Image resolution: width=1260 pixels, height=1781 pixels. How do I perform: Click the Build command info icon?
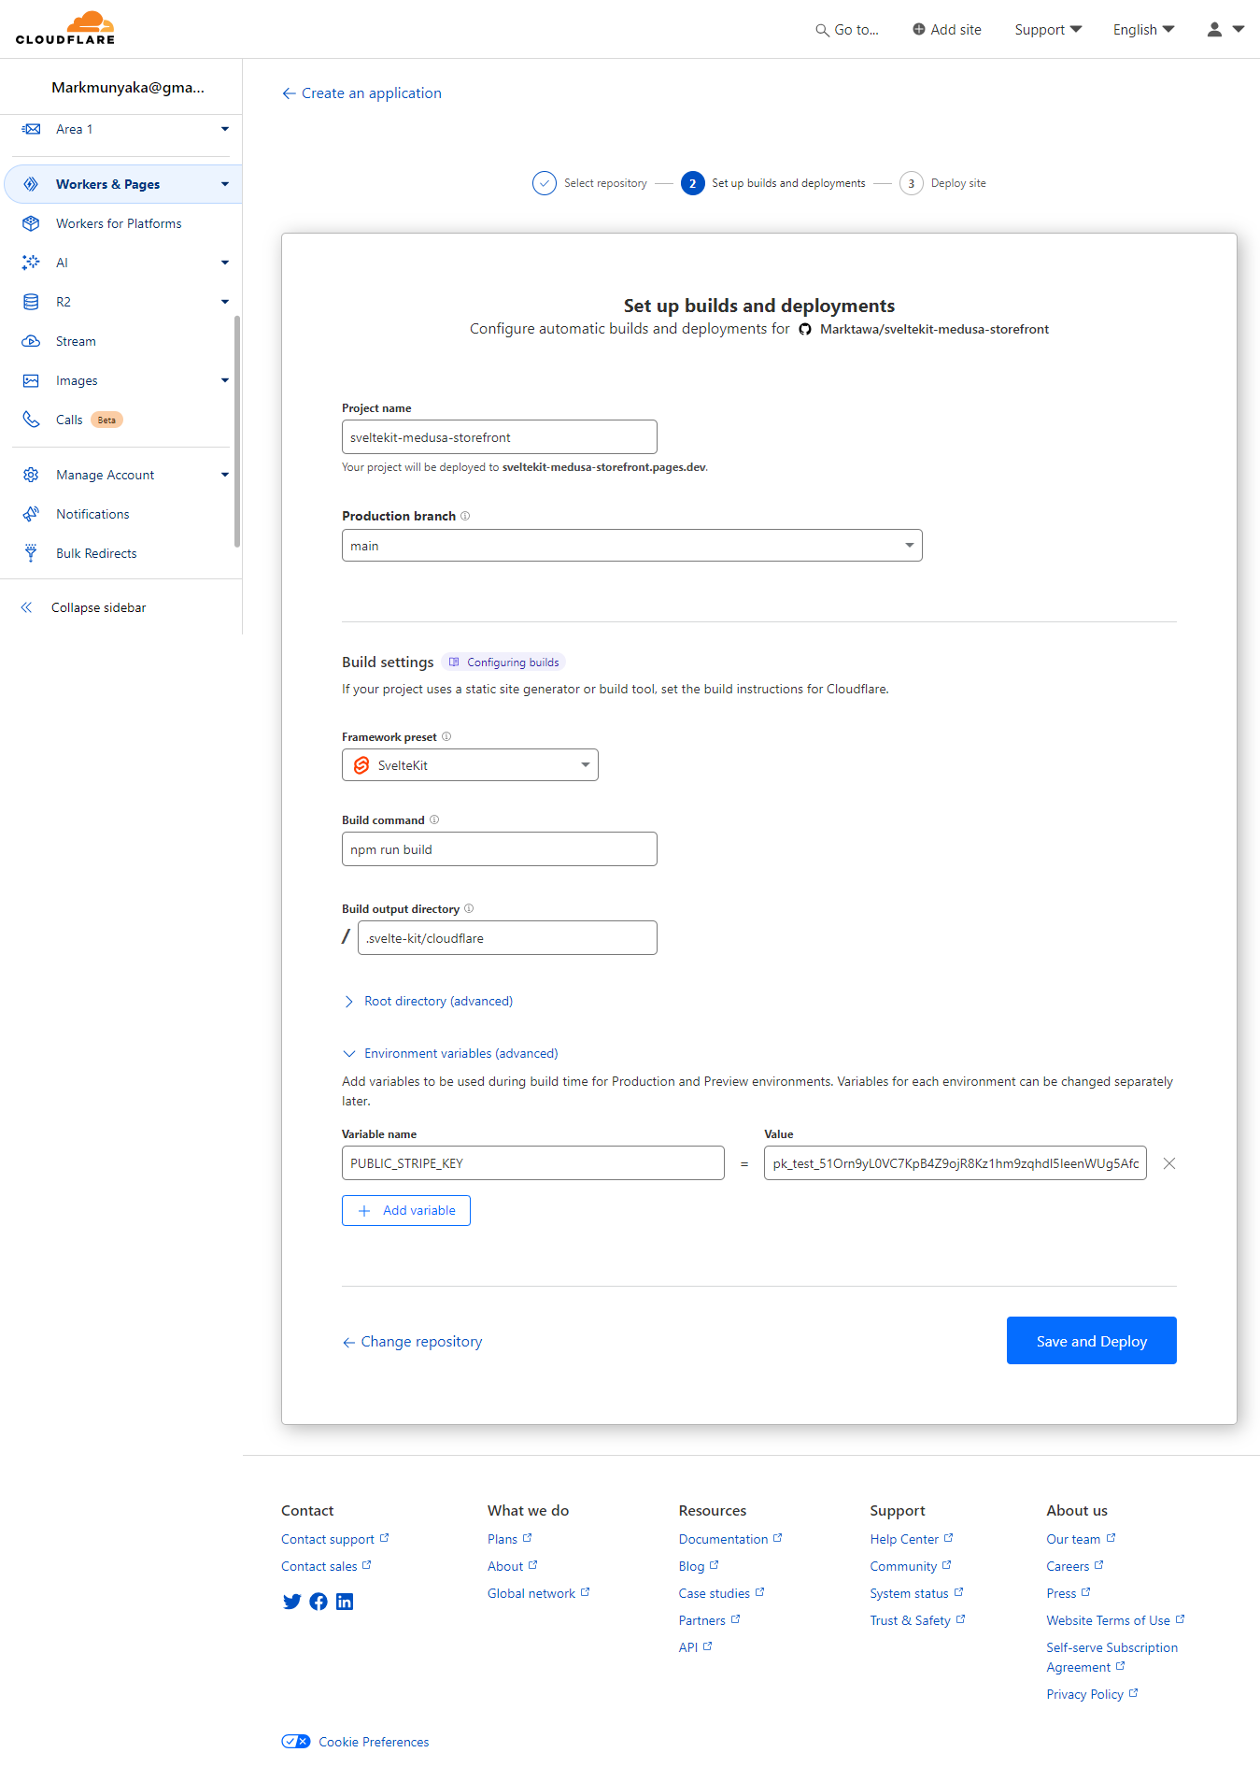pyautogui.click(x=434, y=819)
